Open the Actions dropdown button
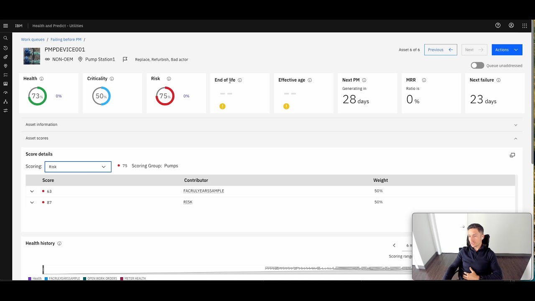 (507, 50)
